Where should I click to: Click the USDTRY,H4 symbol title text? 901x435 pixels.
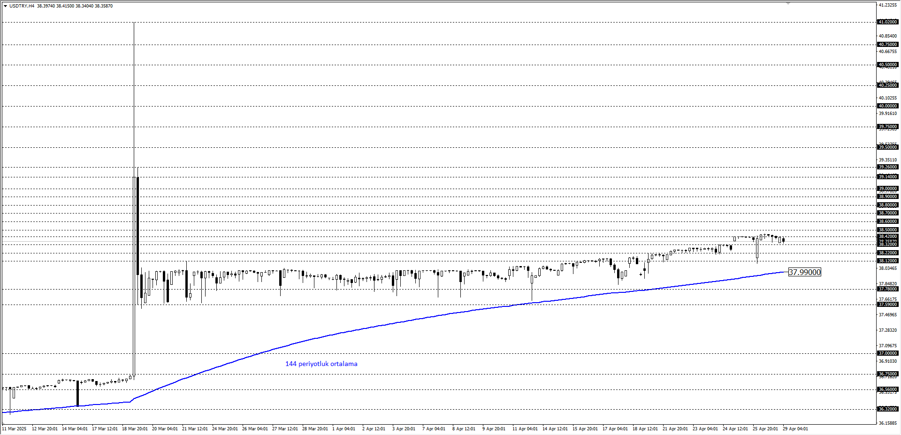[22, 6]
